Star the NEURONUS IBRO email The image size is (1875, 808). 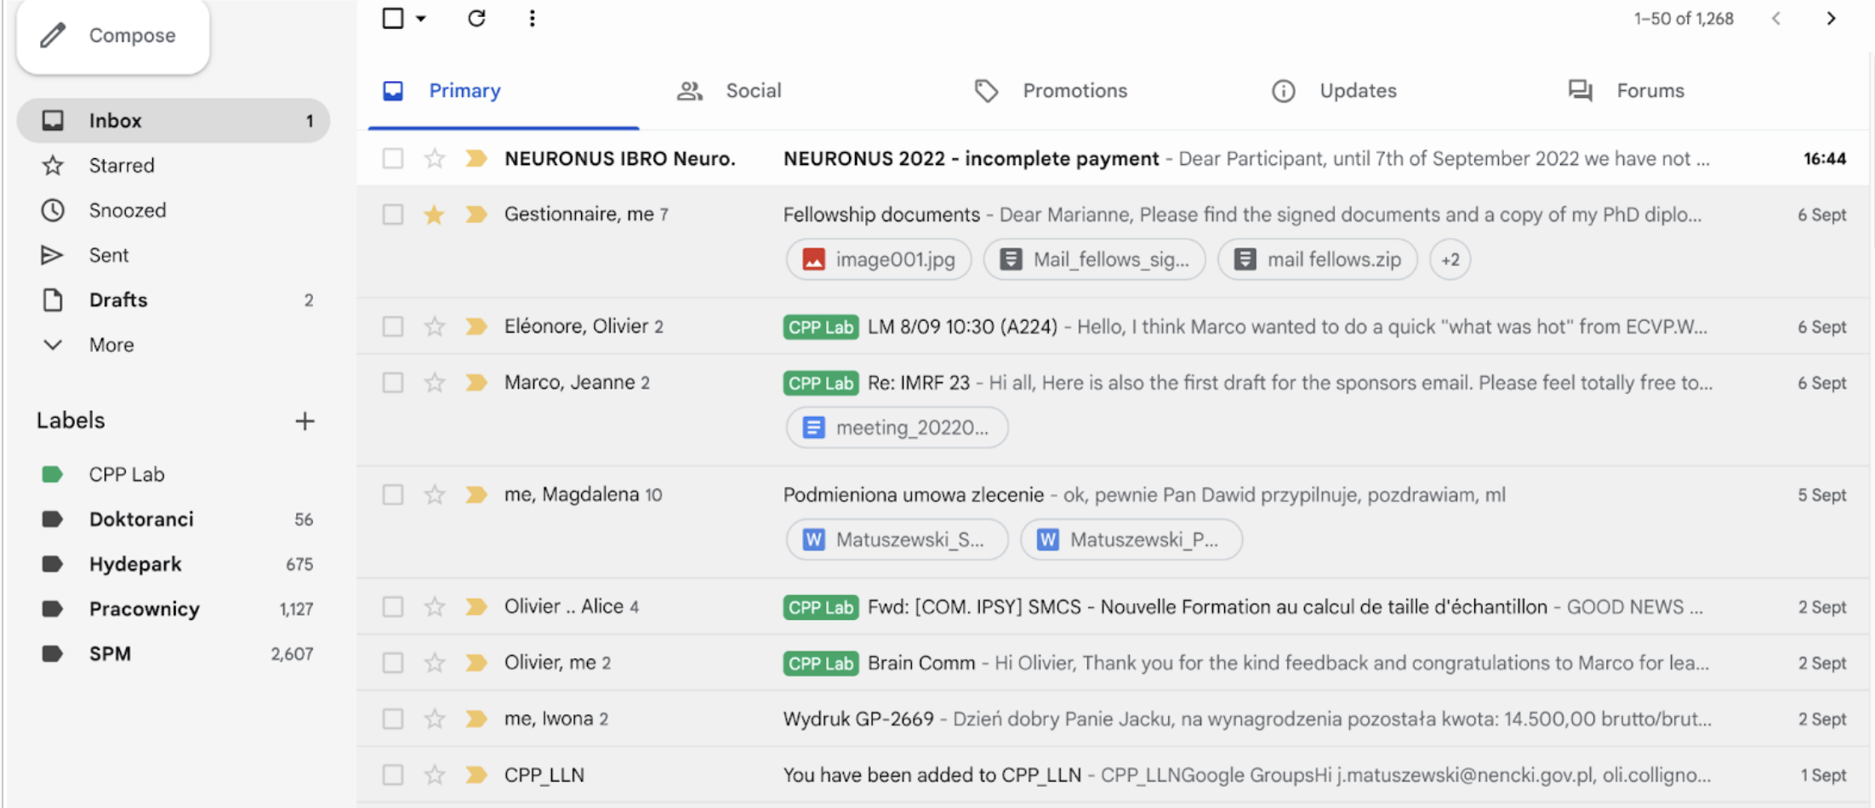(x=435, y=158)
